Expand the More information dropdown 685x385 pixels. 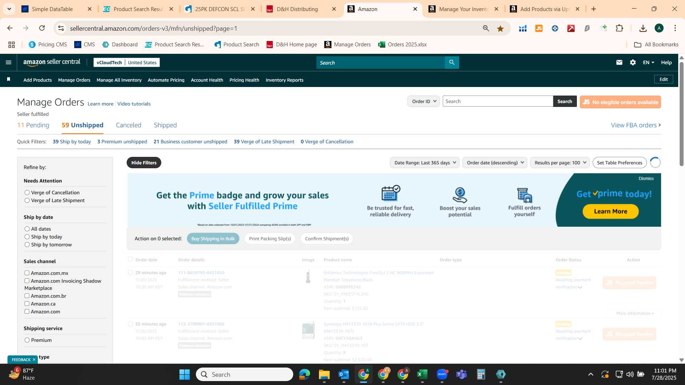(x=635, y=313)
